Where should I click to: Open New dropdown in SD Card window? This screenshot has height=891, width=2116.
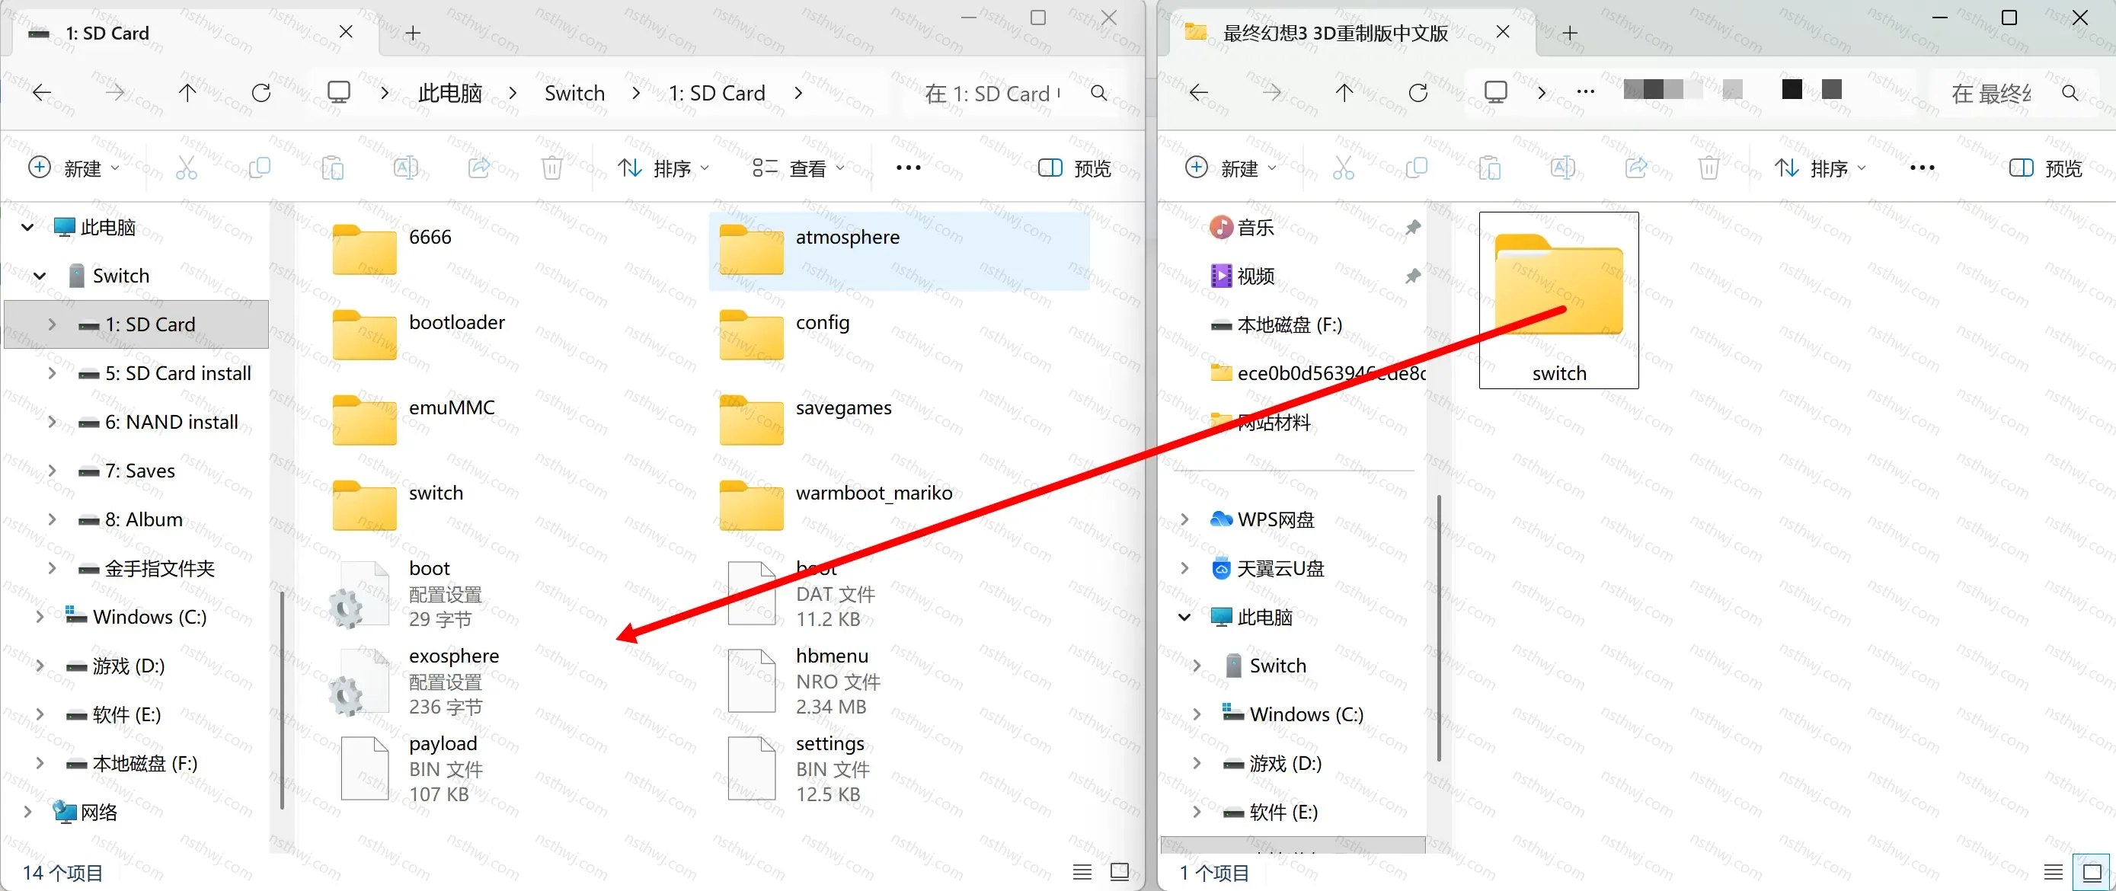click(x=74, y=168)
